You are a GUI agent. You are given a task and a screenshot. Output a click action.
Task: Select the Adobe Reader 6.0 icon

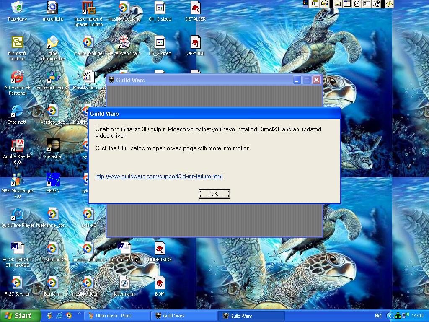click(18, 151)
